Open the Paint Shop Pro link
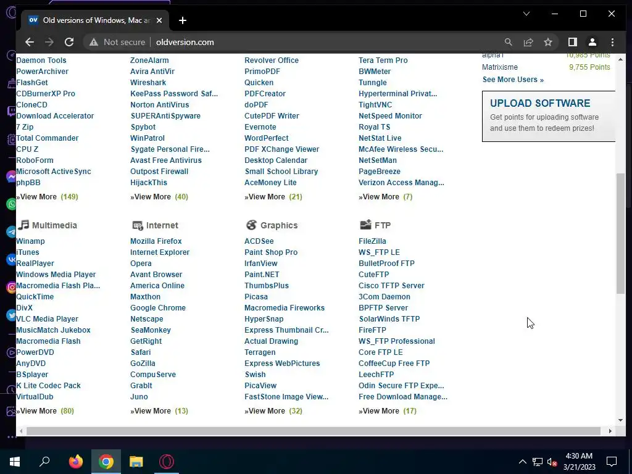The height and width of the screenshot is (474, 632). [271, 252]
